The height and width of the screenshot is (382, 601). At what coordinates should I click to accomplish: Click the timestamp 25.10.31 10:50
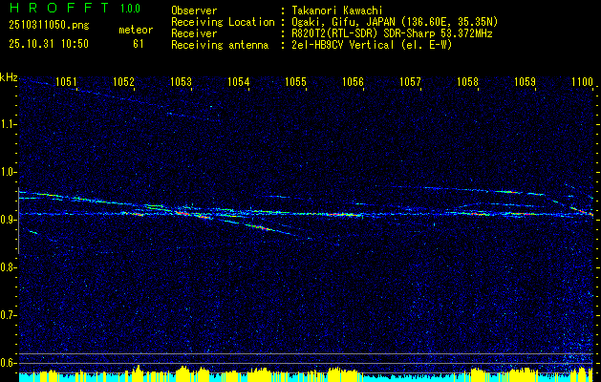tap(49, 44)
